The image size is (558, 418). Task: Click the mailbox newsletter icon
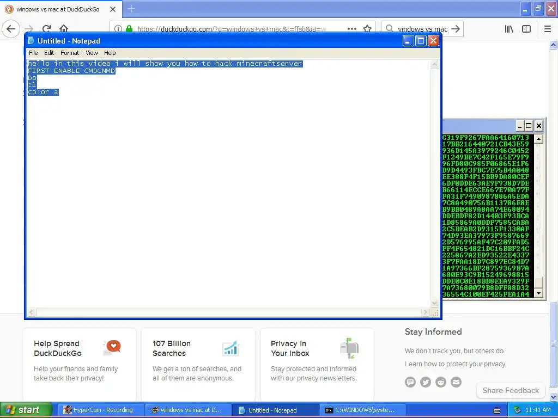pyautogui.click(x=349, y=348)
